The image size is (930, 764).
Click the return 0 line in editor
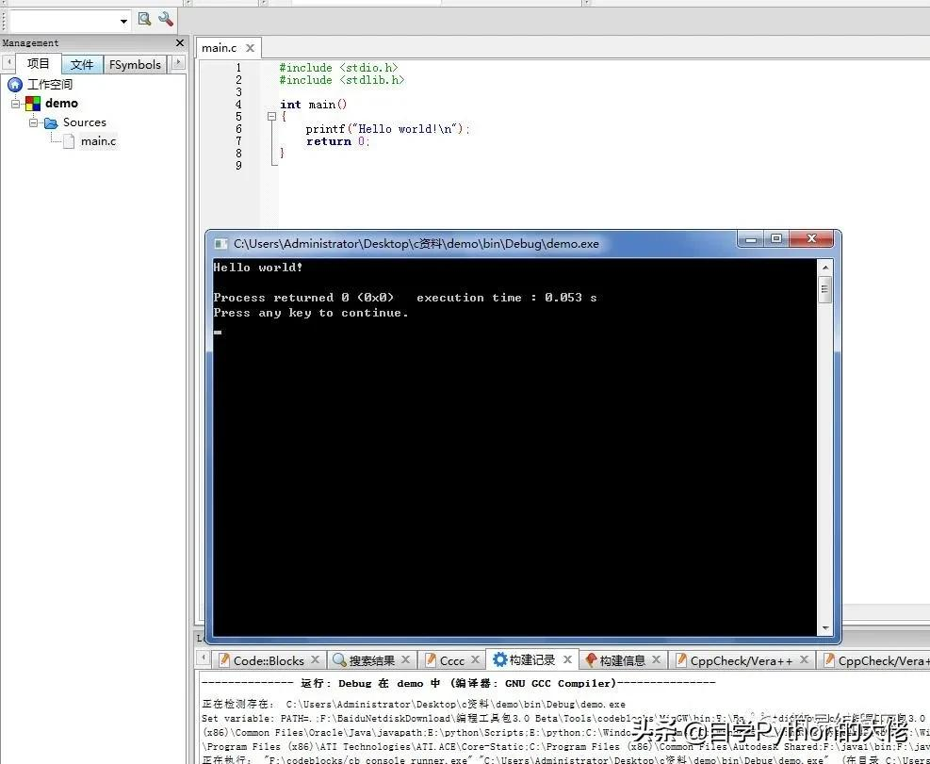point(337,141)
